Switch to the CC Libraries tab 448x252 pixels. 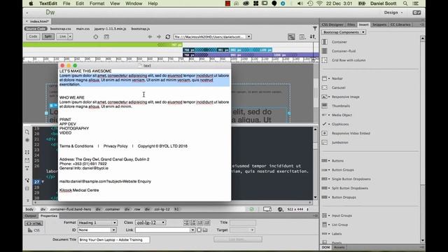click(x=400, y=25)
